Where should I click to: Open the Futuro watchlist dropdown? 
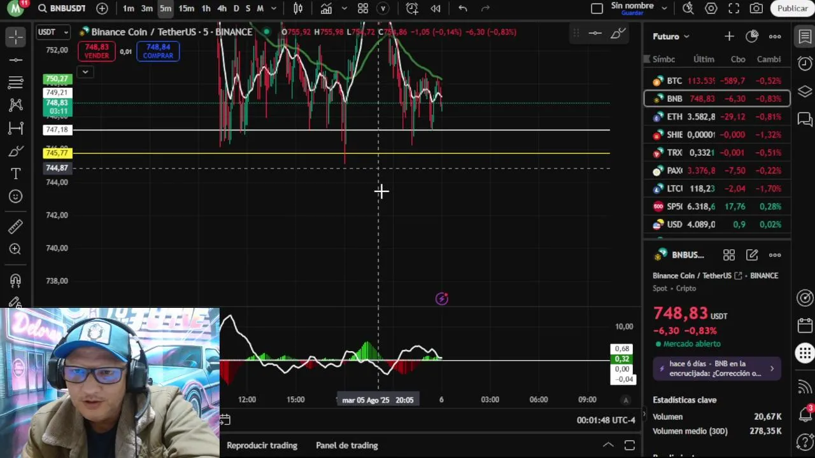coord(671,36)
